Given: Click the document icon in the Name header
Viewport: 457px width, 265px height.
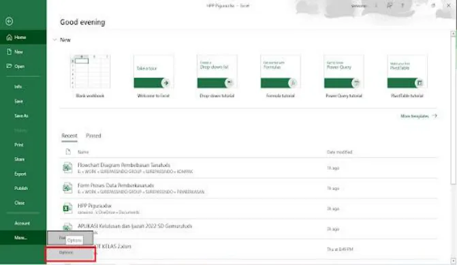Looking at the screenshot, I should (68, 152).
